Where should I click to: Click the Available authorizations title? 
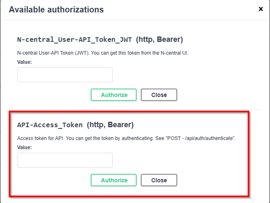(56, 9)
